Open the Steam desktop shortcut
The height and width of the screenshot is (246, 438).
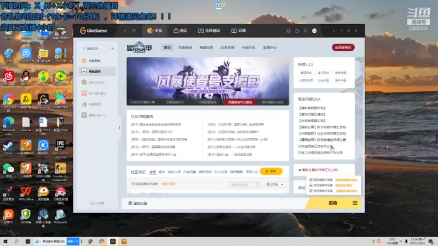pos(8,148)
